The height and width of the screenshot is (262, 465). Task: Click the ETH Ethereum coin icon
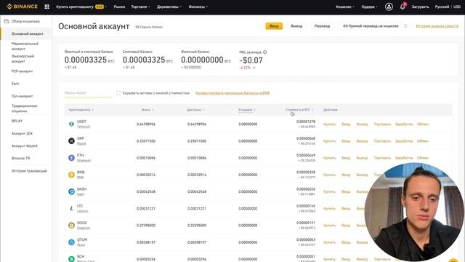click(x=71, y=158)
